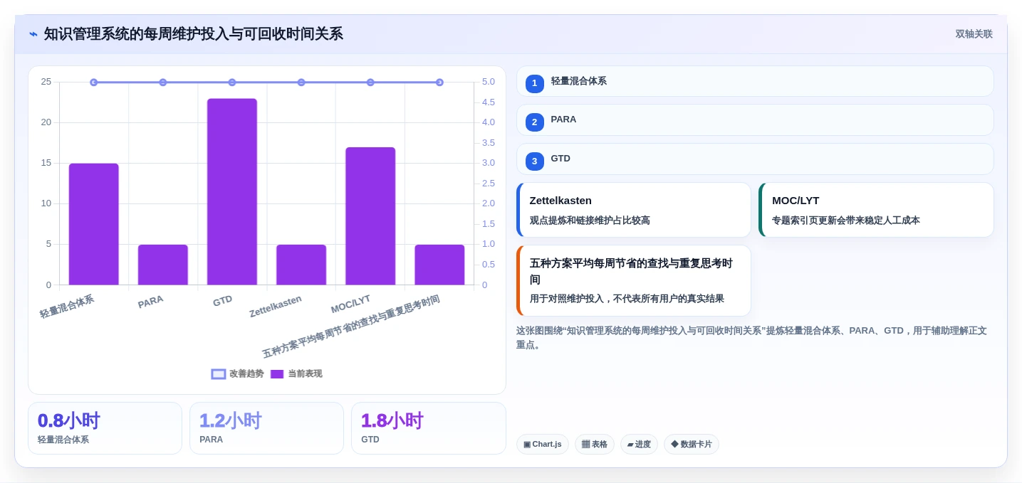The height and width of the screenshot is (483, 1022).
Task: Click the Zettelkasten bar in the chart
Action: coord(301,265)
